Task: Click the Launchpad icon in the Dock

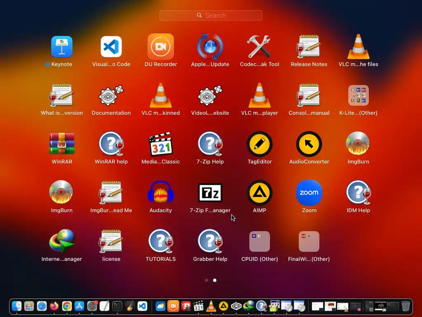Action: pyautogui.click(x=29, y=306)
